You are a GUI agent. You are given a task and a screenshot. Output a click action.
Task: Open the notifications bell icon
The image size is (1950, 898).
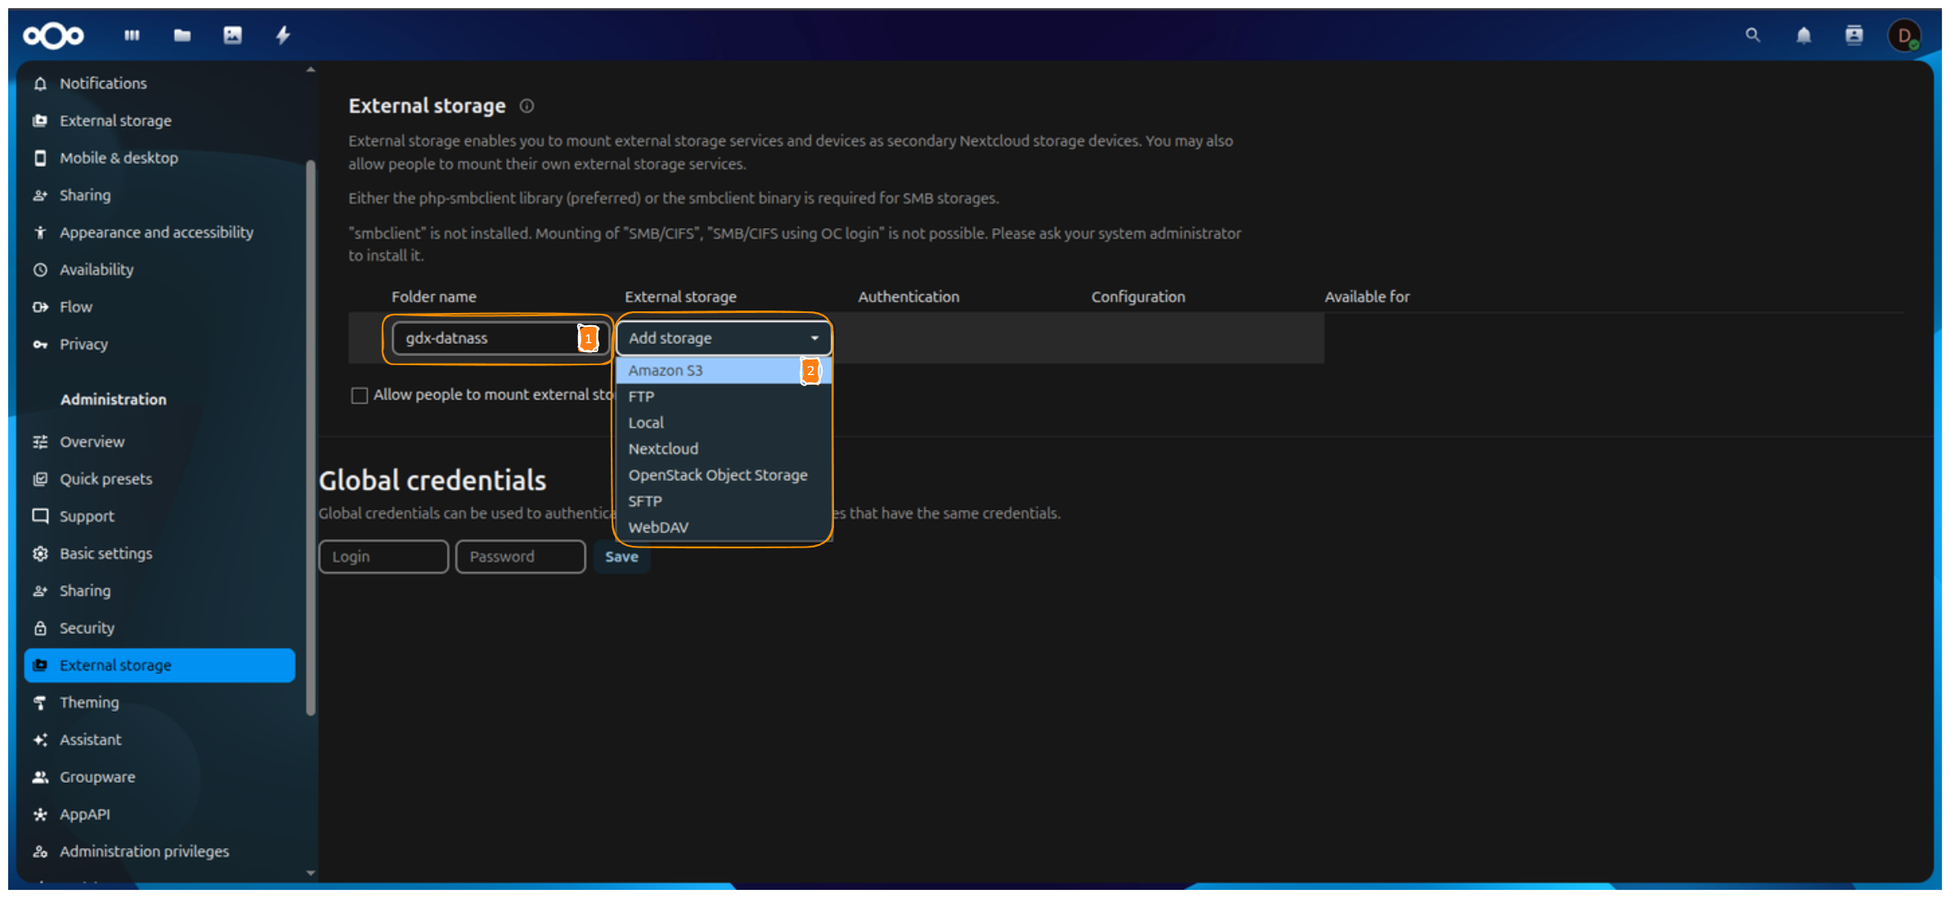click(x=1803, y=35)
